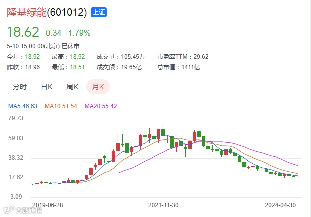Click the percentage change -1.79%
The height and width of the screenshot is (217, 311).
click(x=78, y=33)
